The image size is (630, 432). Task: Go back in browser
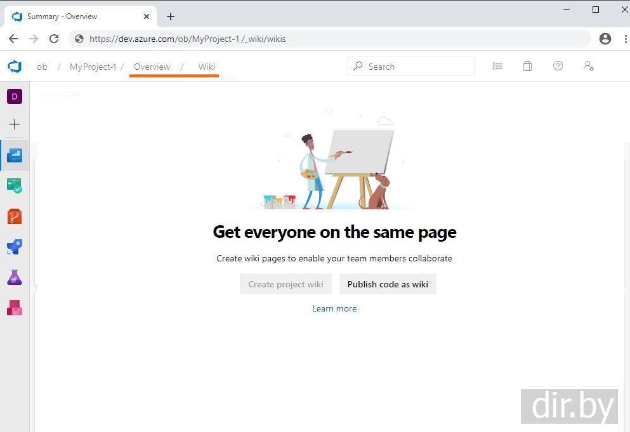13,39
